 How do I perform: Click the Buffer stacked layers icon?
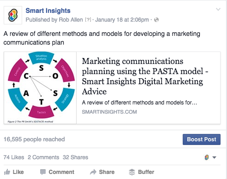pyautogui.click(x=132, y=172)
